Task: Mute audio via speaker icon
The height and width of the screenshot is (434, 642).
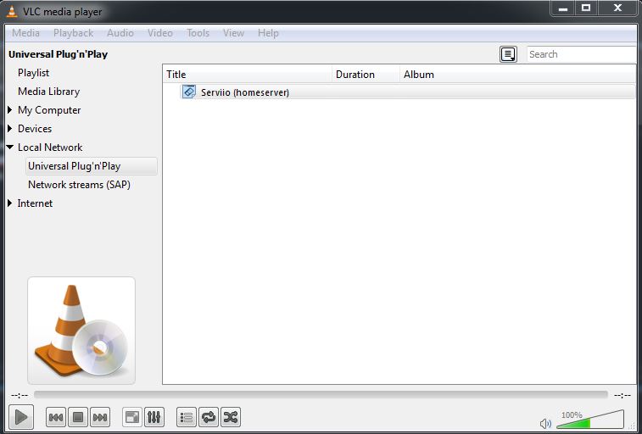Action: coord(545,423)
